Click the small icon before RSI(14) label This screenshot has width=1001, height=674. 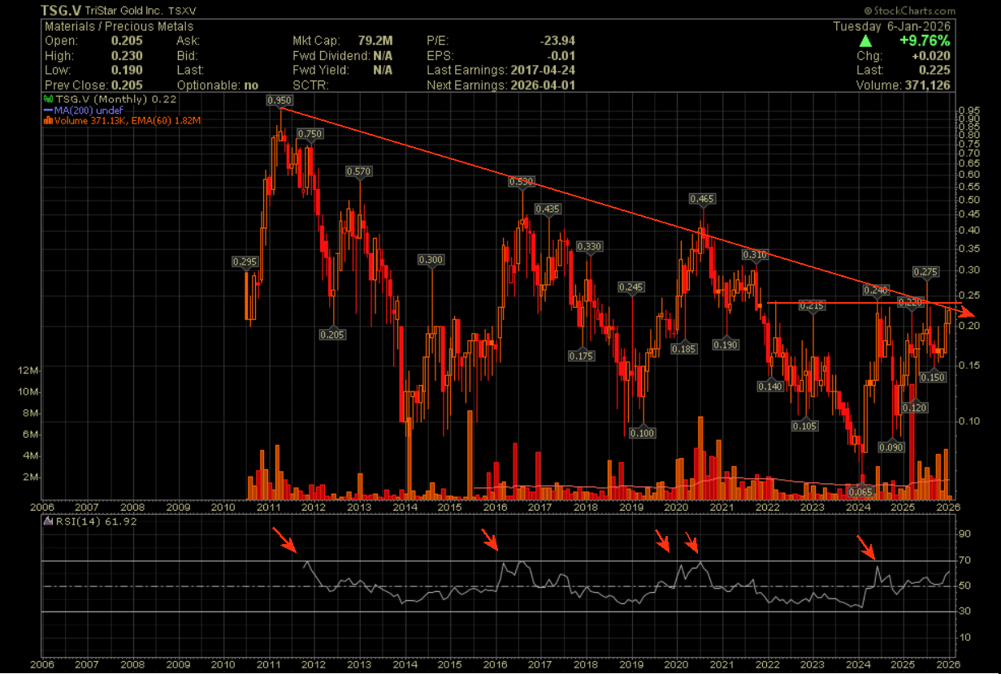coord(48,521)
